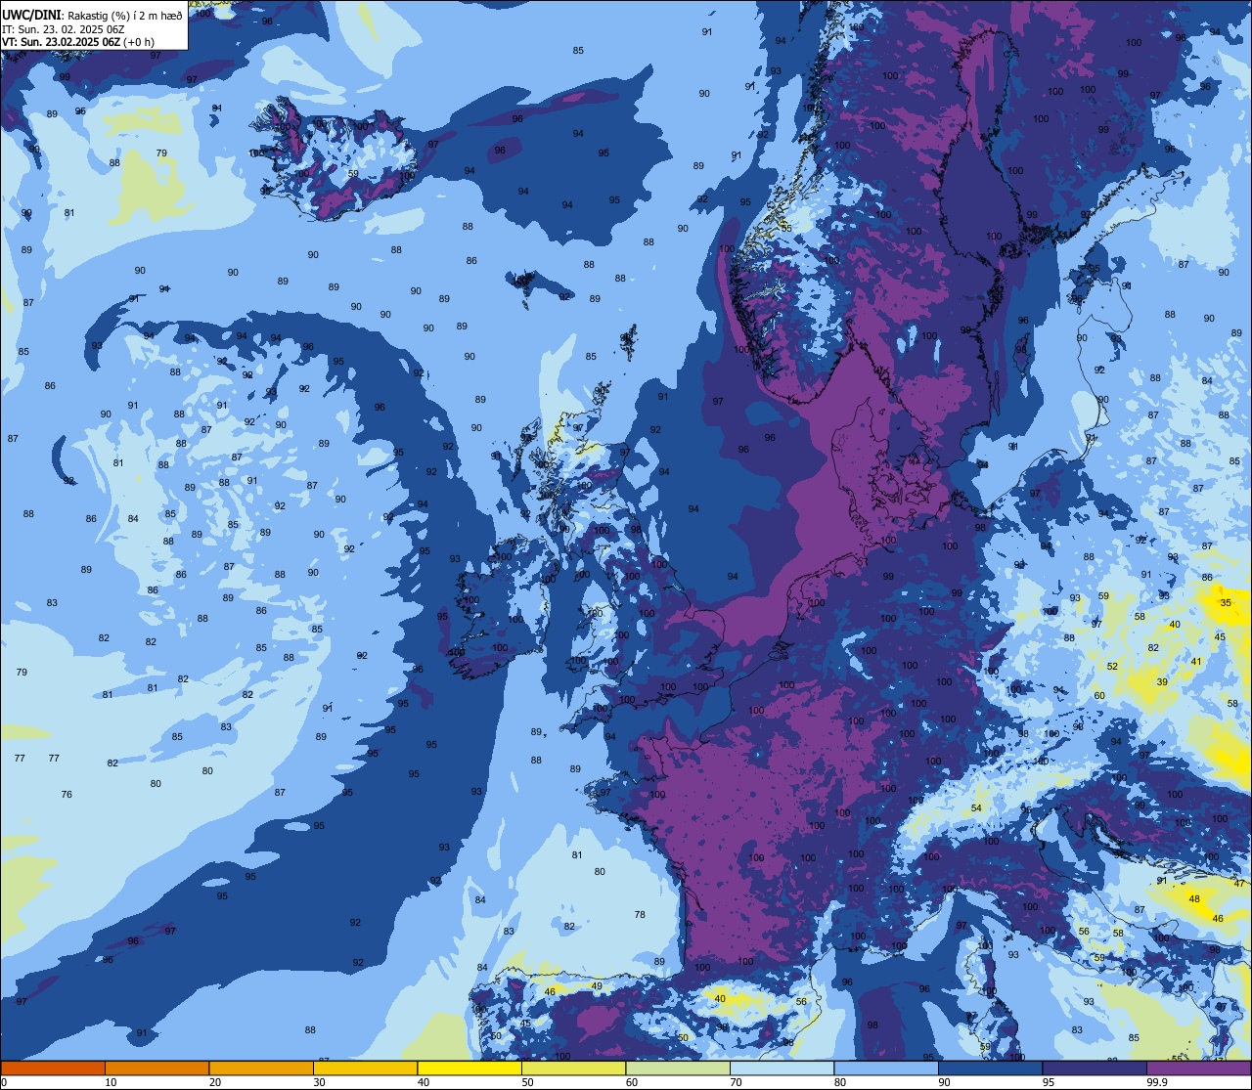Click the 10–20 orange legend segment
1252x1090 pixels.
click(156, 1068)
